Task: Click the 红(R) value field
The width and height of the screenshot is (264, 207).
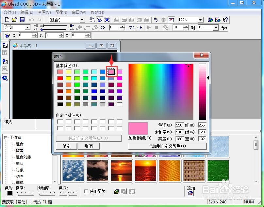Action: (x=202, y=125)
